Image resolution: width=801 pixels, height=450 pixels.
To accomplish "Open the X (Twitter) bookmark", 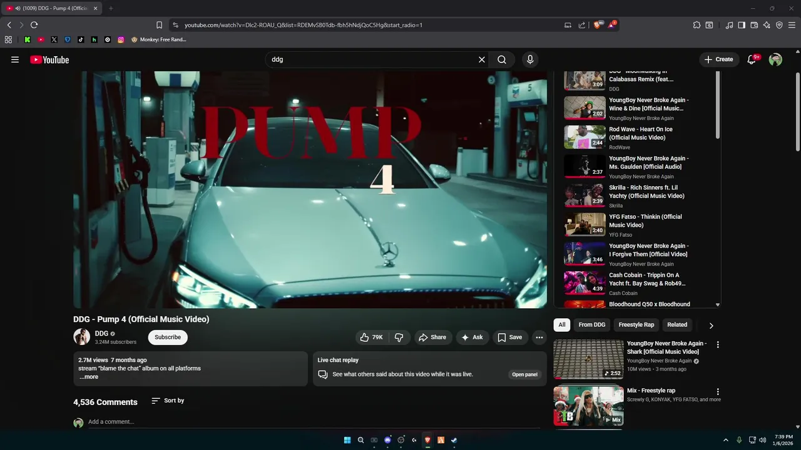I will (x=54, y=39).
